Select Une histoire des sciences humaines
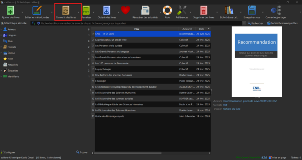The width and height of the screenshot is (302, 160). 153,75
